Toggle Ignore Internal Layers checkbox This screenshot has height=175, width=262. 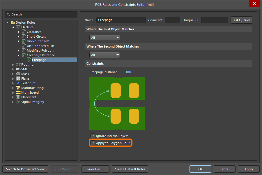pyautogui.click(x=93, y=136)
